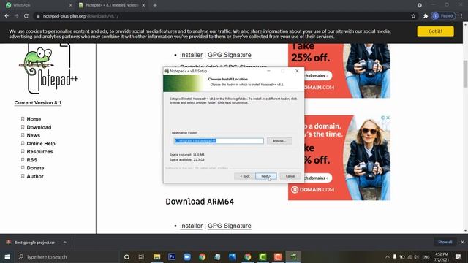
Task: Go back in browser history
Action: point(7,16)
